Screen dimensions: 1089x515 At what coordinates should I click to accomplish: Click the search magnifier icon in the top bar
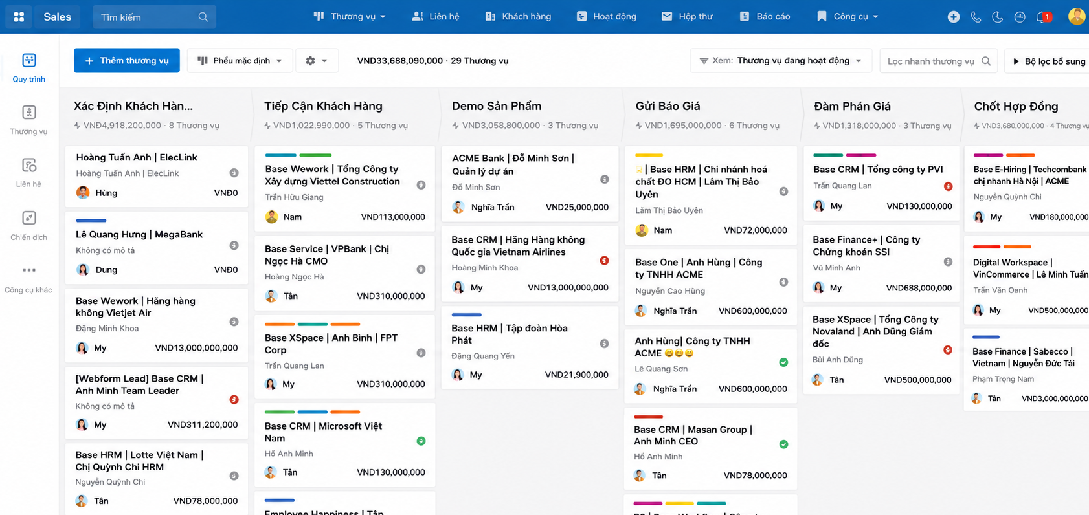pos(203,17)
